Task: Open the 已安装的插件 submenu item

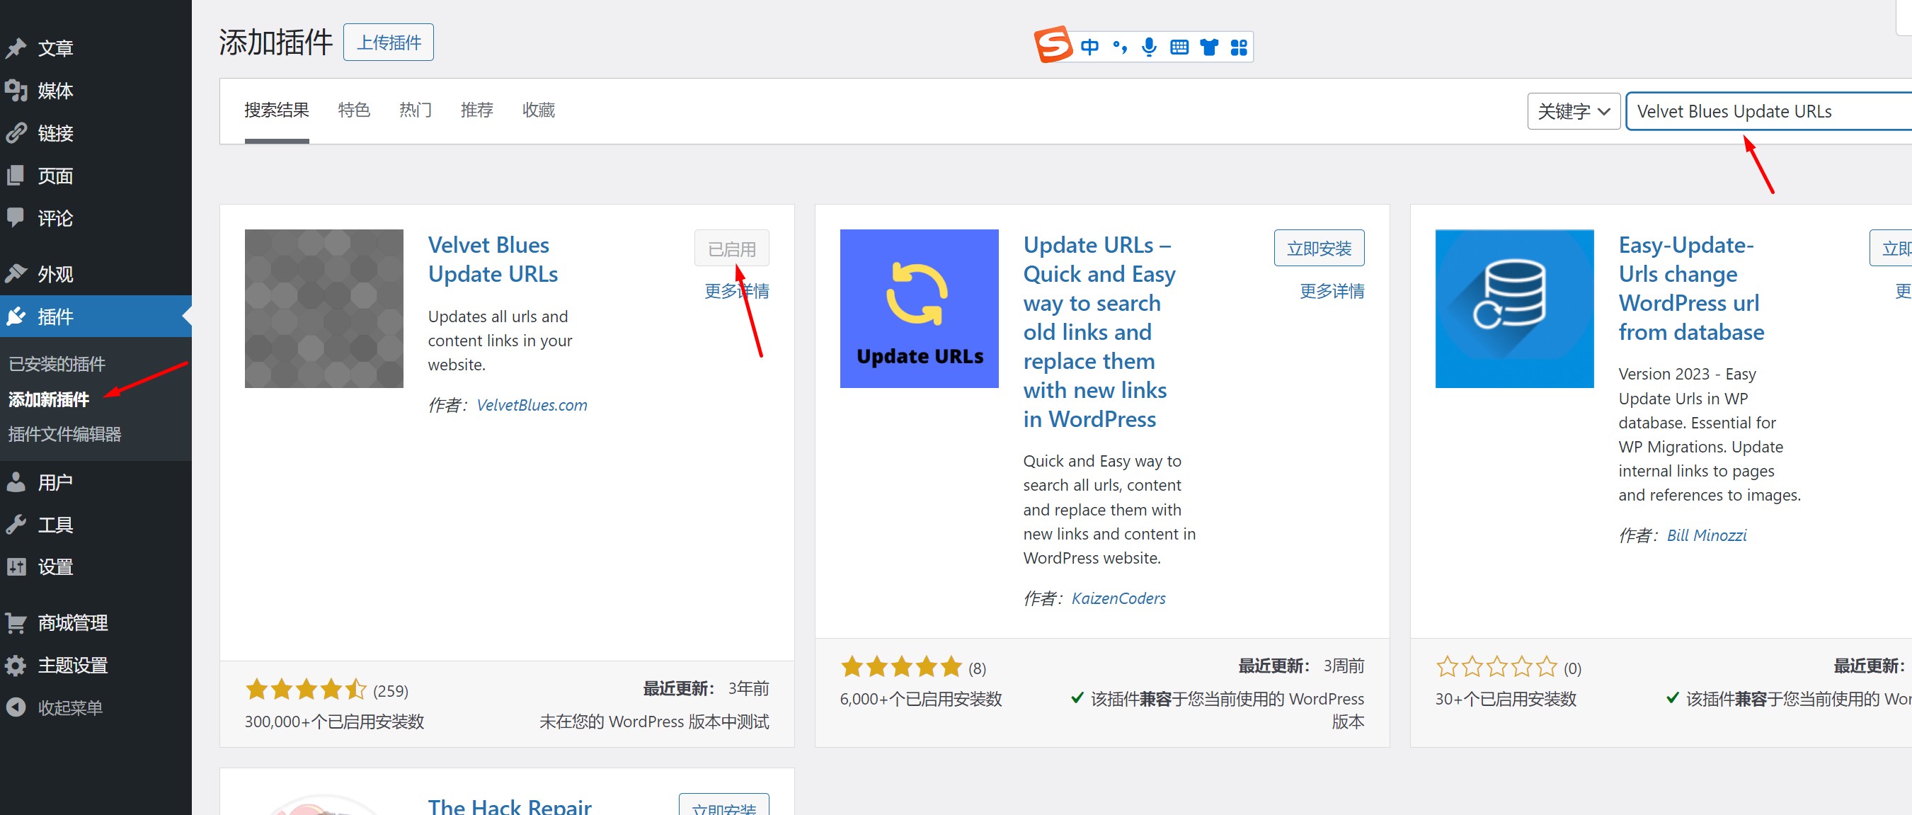Action: pyautogui.click(x=57, y=364)
